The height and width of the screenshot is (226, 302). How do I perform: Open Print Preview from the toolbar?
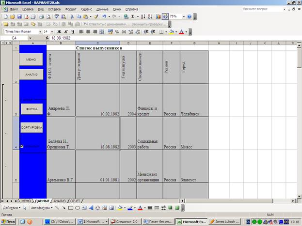[x=48, y=17]
